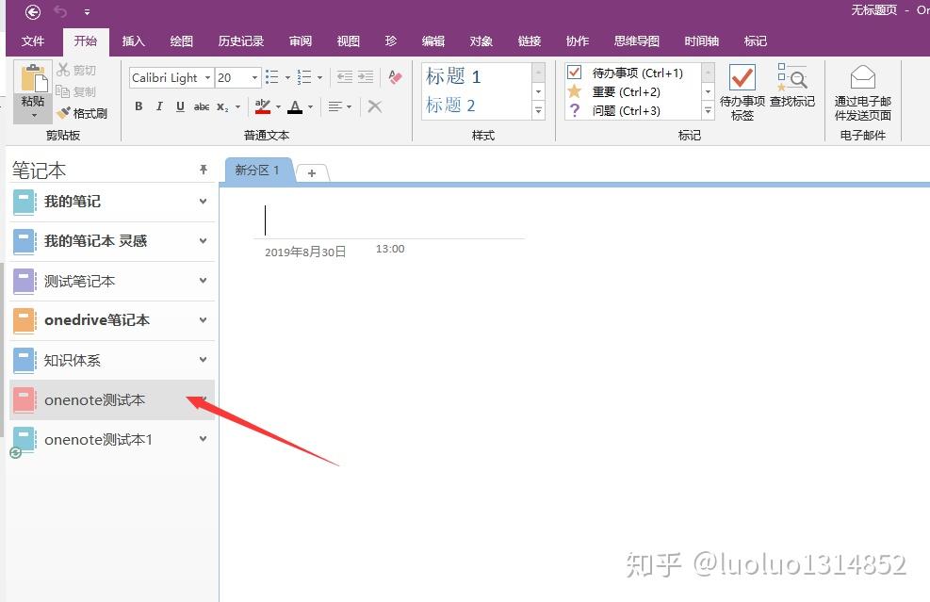The width and height of the screenshot is (930, 602).
Task: Open the 文件 menu
Action: tap(33, 41)
